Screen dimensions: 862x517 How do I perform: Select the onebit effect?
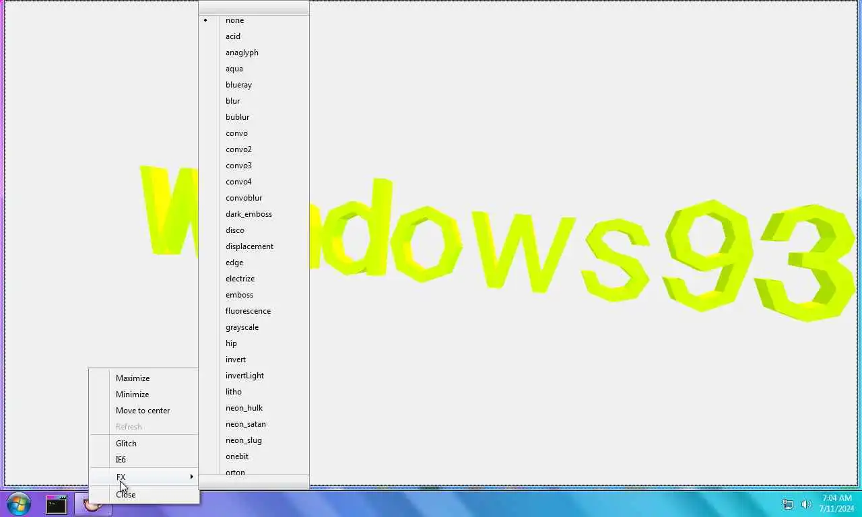tap(255, 456)
